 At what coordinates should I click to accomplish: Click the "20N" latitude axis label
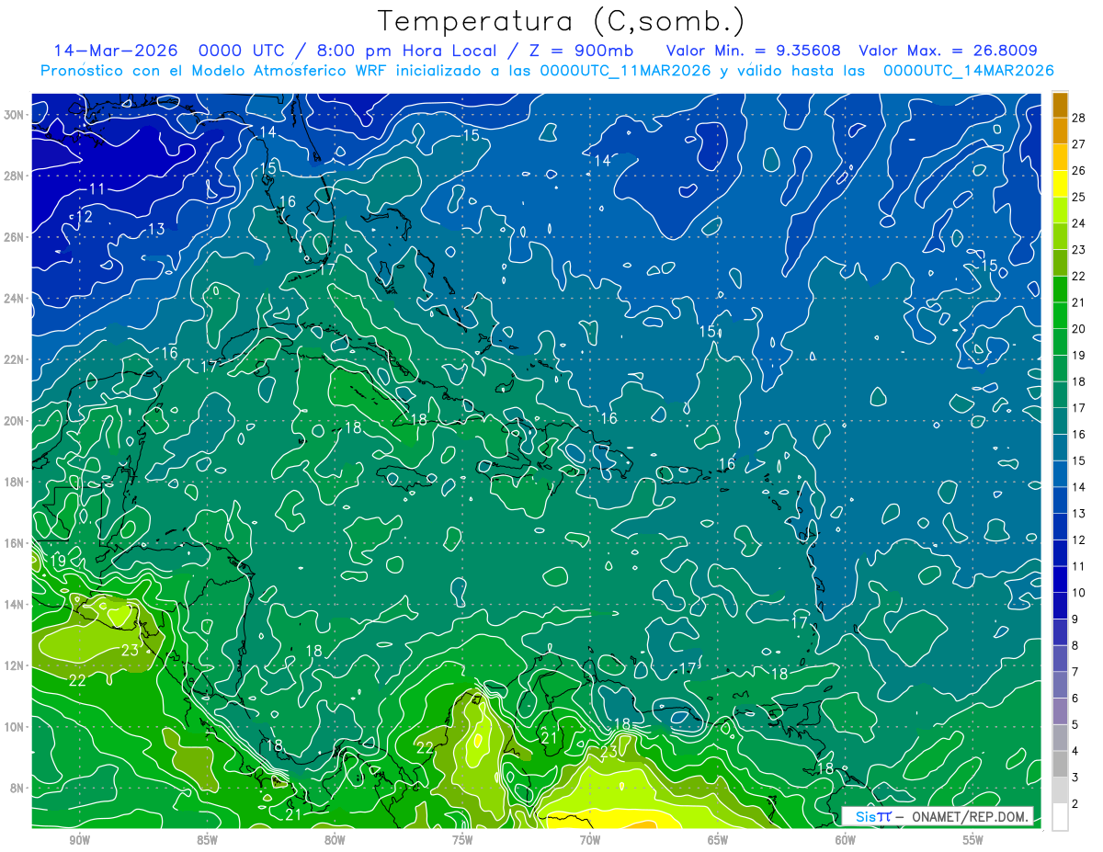coord(16,421)
